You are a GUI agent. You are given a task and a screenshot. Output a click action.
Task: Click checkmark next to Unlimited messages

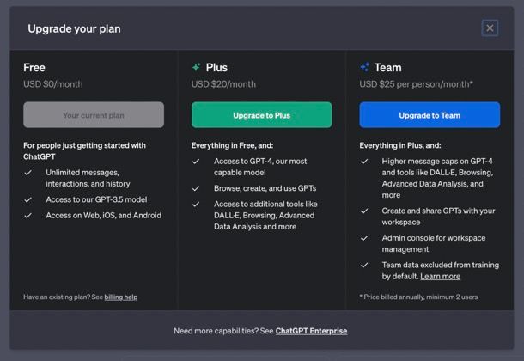[28, 173]
